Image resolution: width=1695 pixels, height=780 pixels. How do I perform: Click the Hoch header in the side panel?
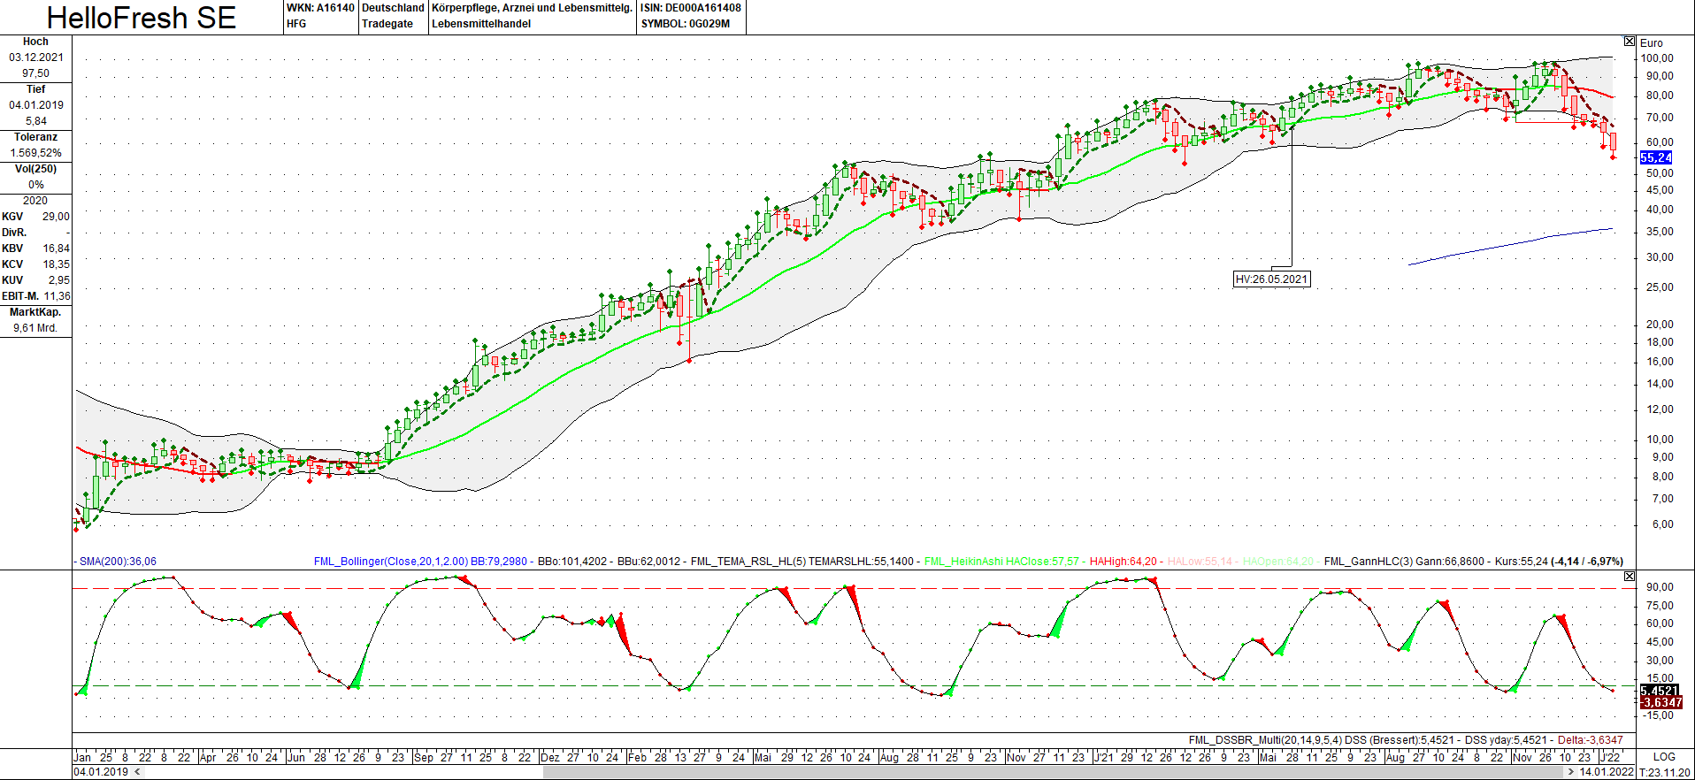click(35, 42)
